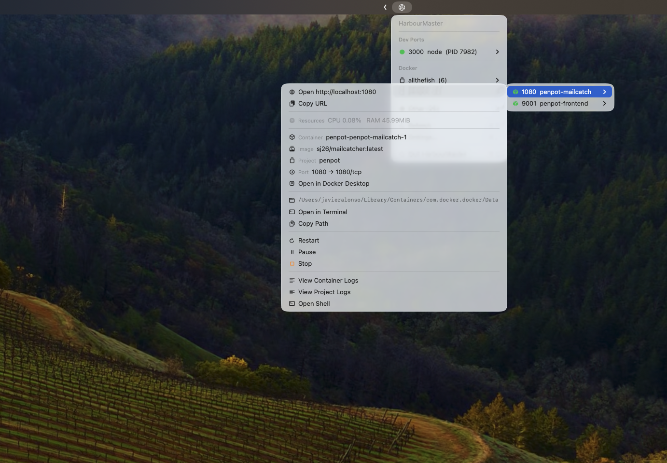Click the green cube icon for penpot-frontend
The image size is (667, 463).
click(515, 103)
